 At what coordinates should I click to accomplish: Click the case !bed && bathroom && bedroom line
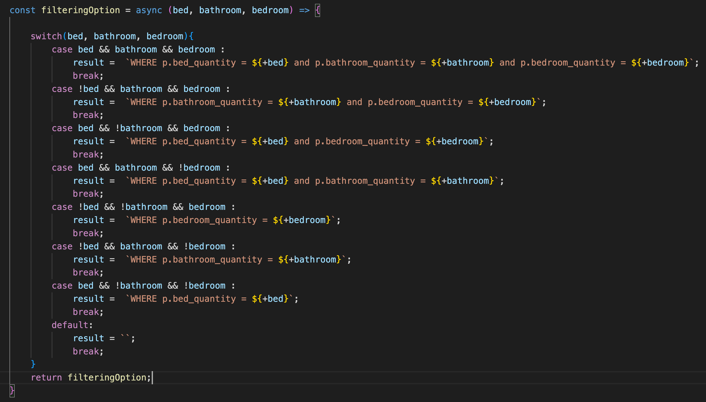point(141,89)
